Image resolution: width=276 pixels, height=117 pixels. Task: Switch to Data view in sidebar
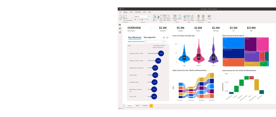click(120, 28)
